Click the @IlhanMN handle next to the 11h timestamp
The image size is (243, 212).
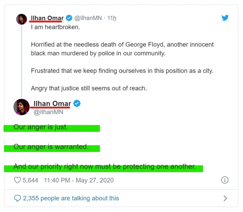[88, 18]
